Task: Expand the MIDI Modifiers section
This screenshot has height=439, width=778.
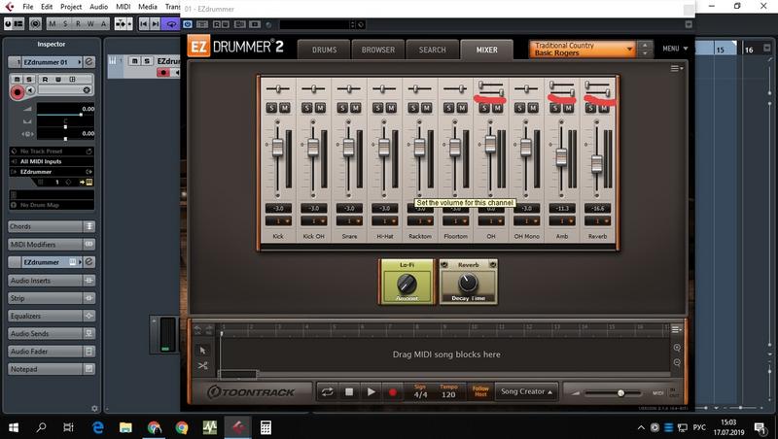Action: tap(52, 245)
